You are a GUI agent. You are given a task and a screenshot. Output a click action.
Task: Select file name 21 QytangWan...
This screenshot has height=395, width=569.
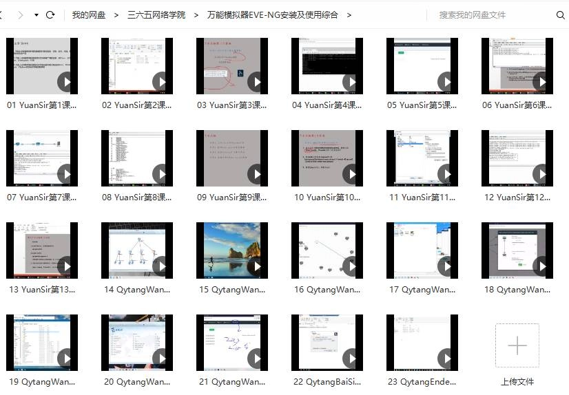coord(232,382)
